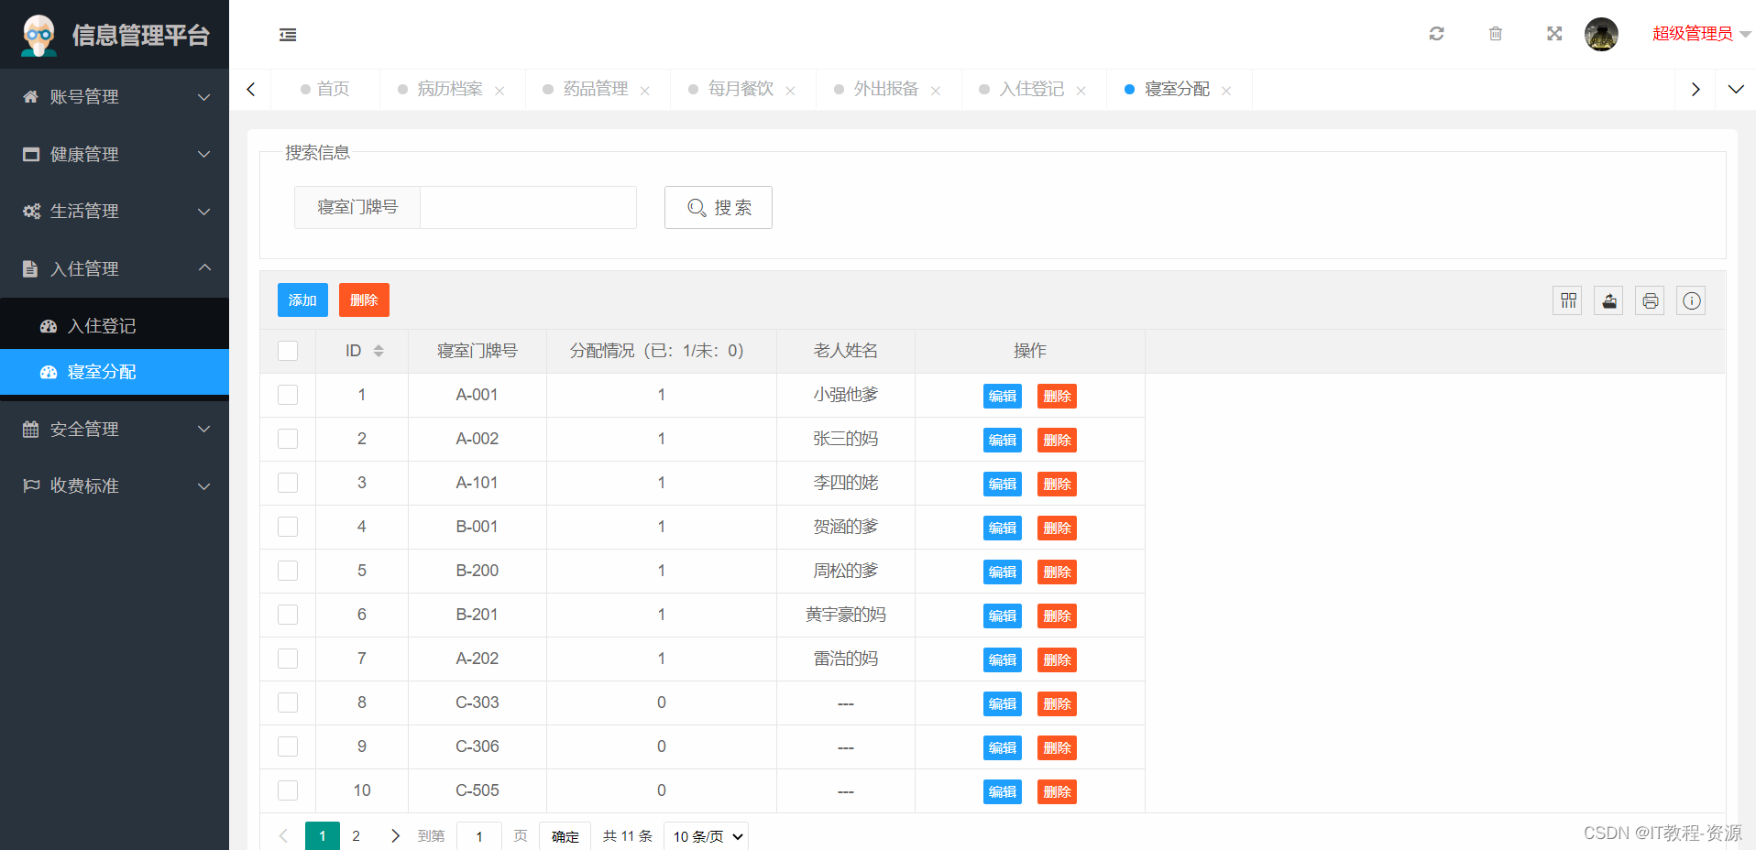Screen dimensions: 1756x850
Task: Click the blue 添加 button
Action: click(x=302, y=300)
